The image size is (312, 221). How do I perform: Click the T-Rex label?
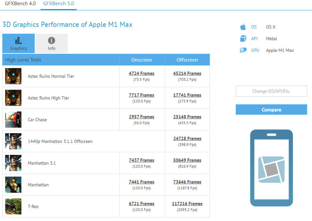[33, 206]
